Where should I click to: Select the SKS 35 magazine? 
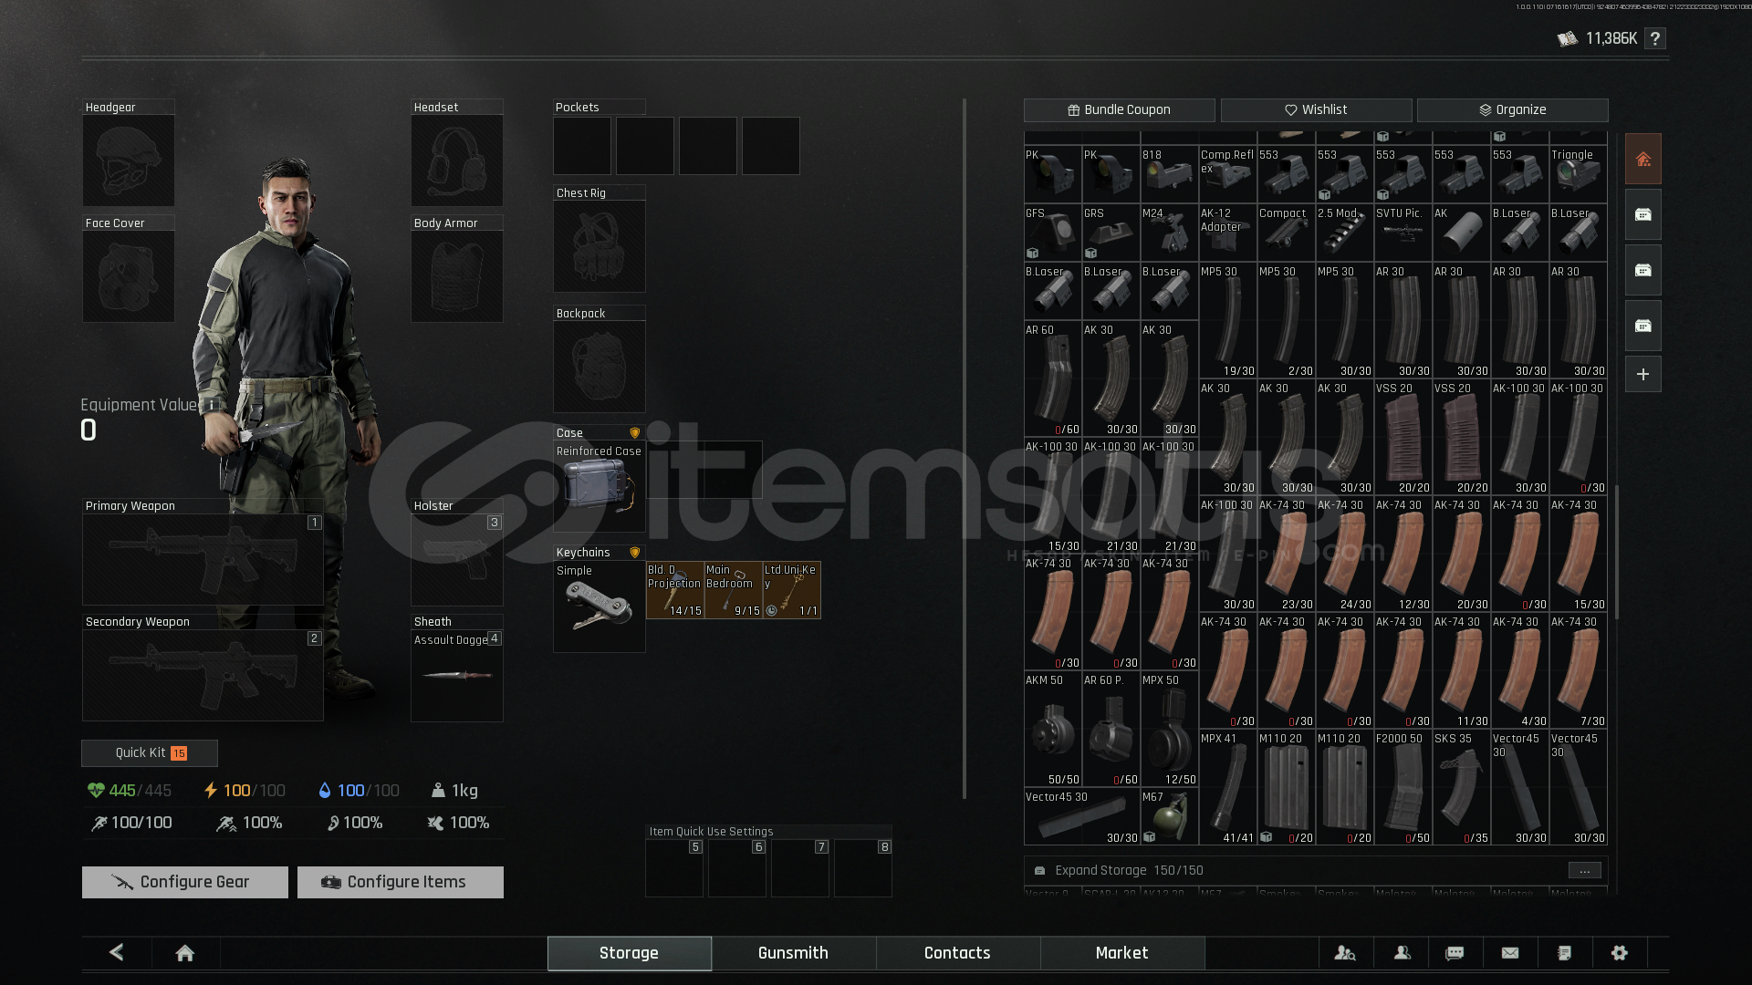tap(1462, 788)
